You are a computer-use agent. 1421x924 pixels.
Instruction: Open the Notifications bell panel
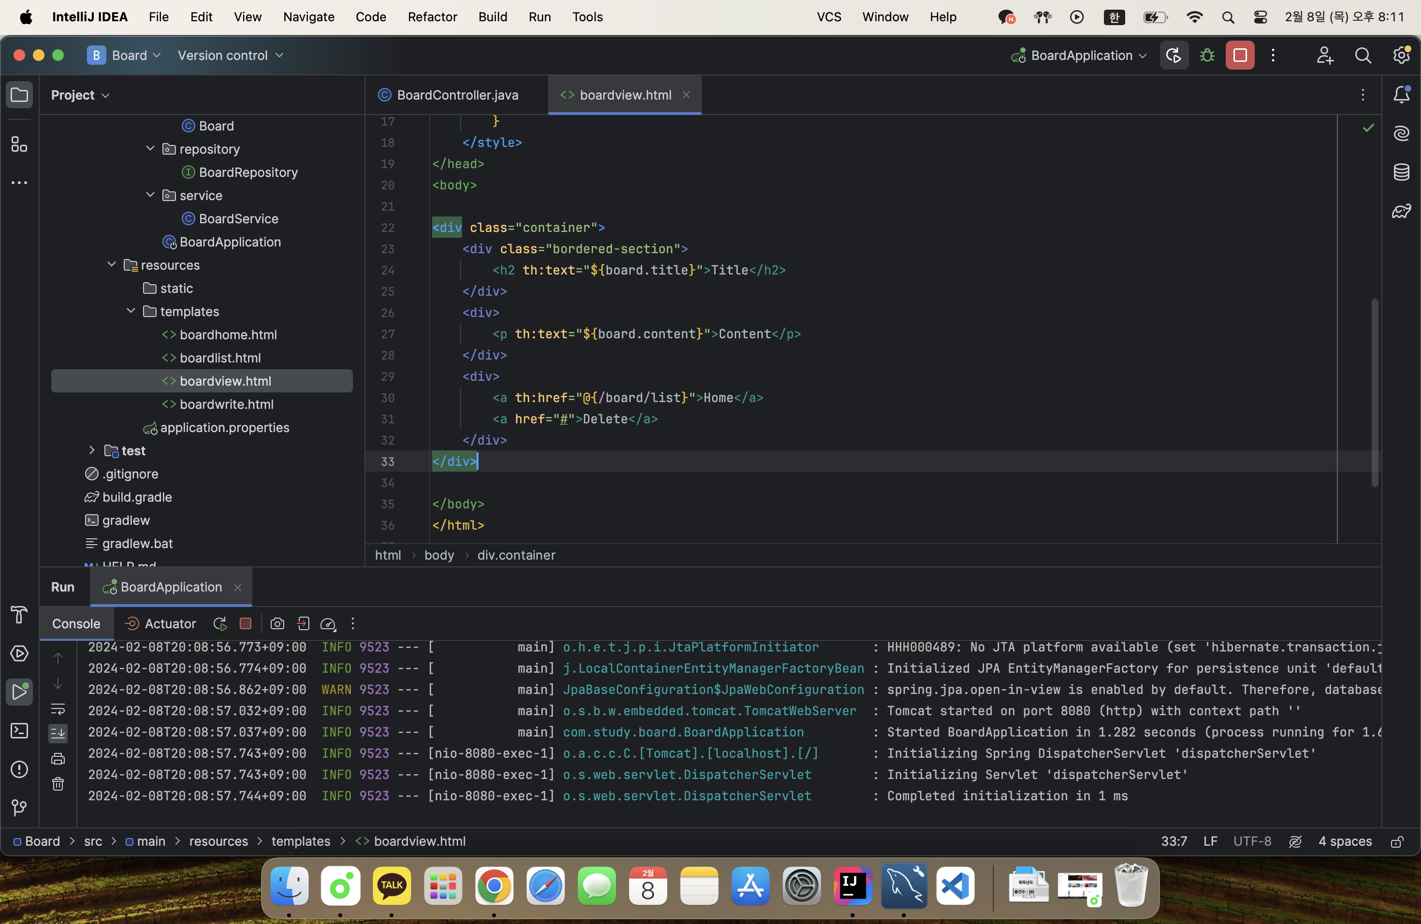[x=1401, y=95]
